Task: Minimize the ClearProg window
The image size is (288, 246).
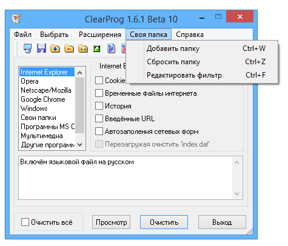Action: tap(202, 18)
